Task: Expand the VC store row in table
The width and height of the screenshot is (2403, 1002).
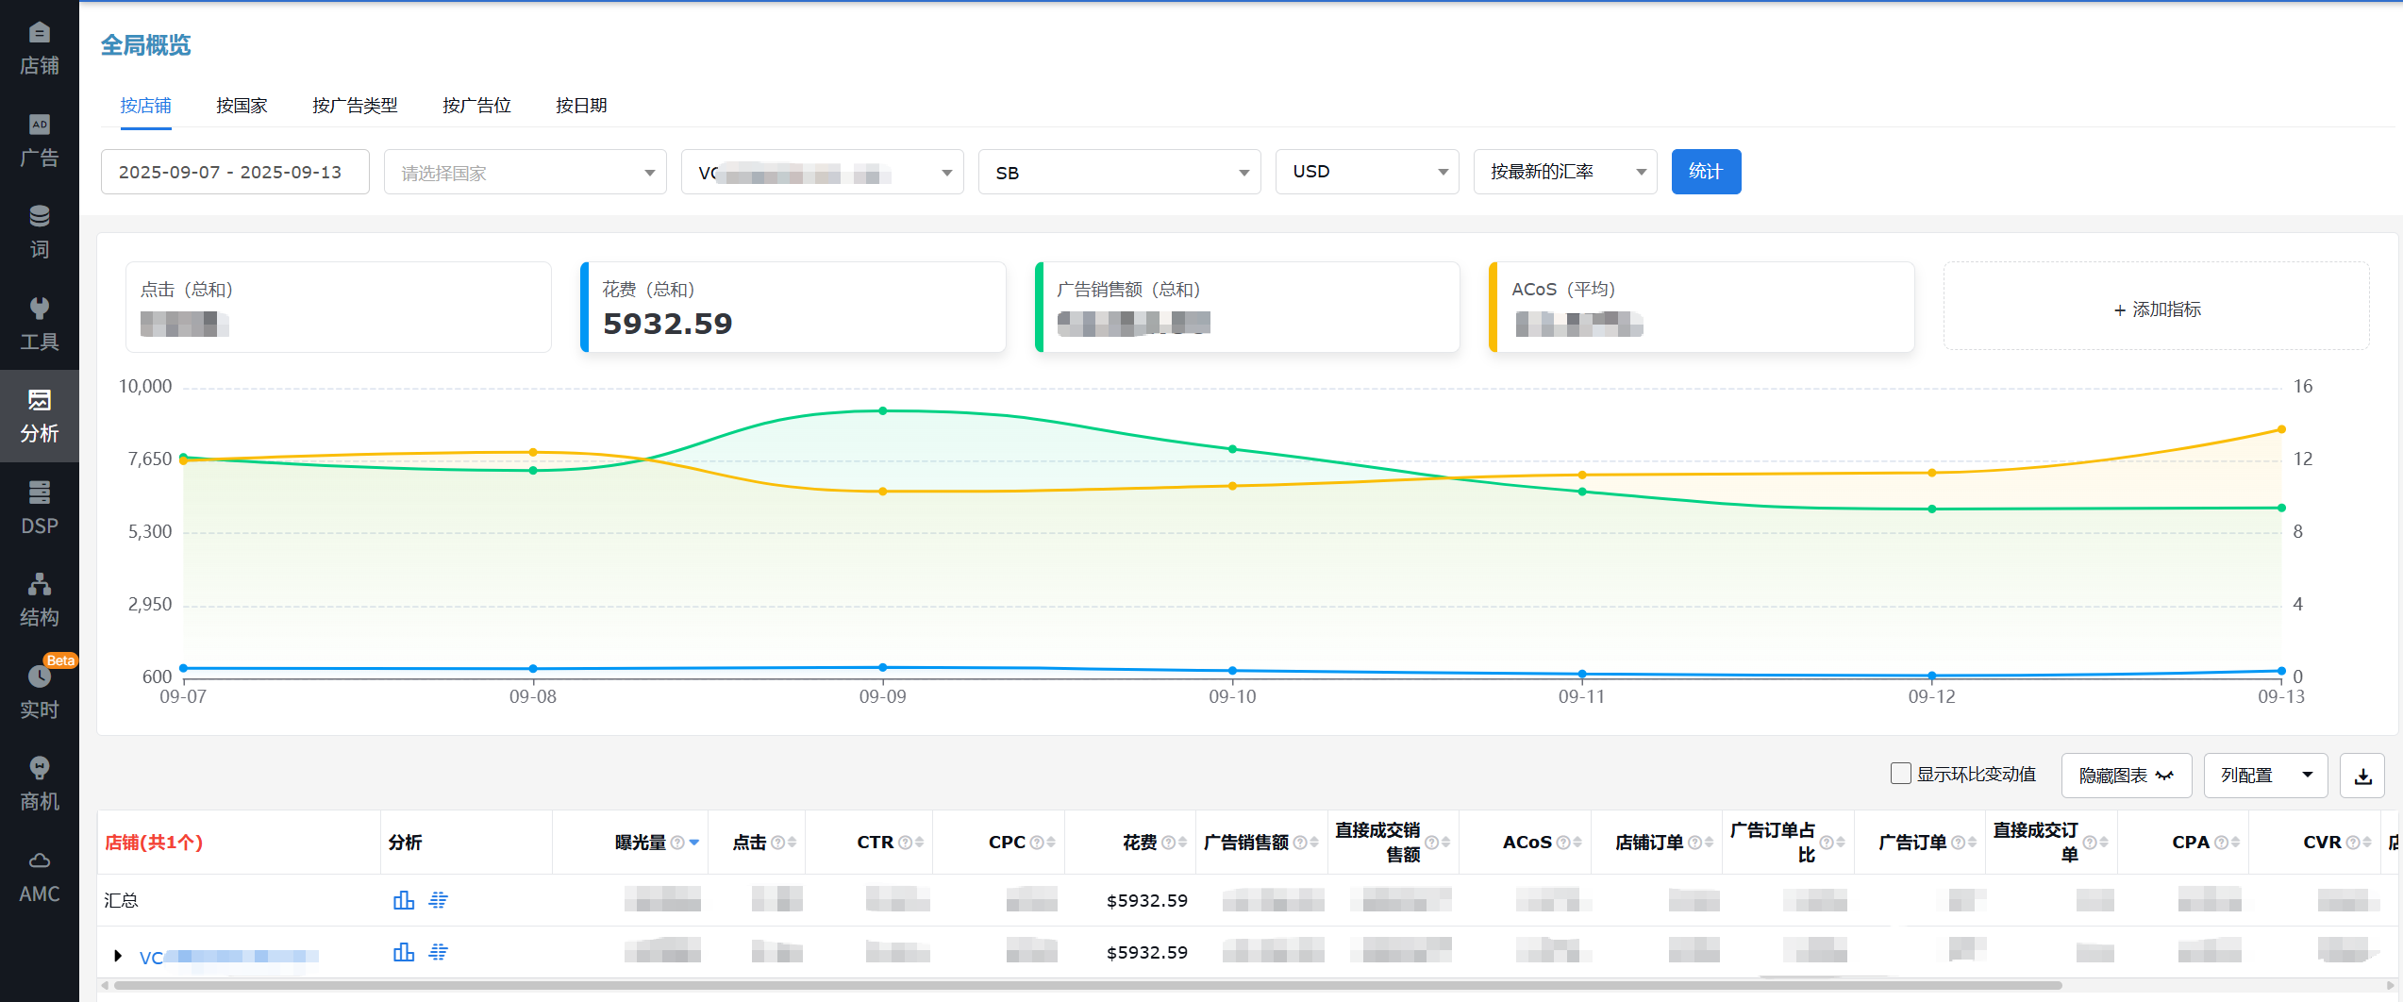Action: 118,956
